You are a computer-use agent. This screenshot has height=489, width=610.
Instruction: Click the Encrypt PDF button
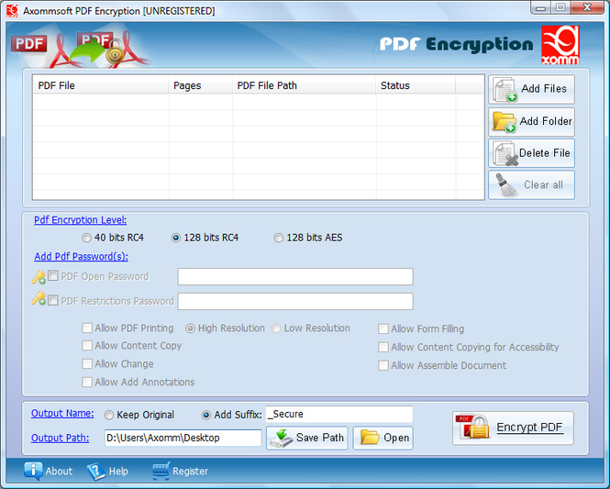[513, 428]
